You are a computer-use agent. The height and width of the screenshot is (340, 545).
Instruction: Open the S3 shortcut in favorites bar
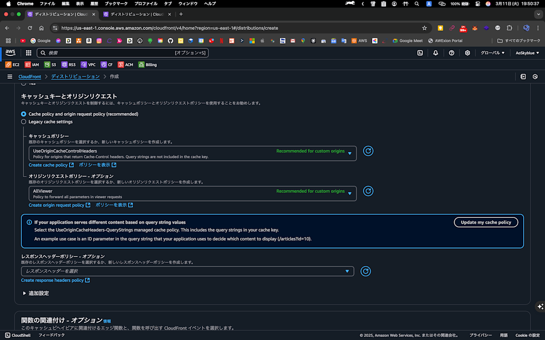coord(50,64)
